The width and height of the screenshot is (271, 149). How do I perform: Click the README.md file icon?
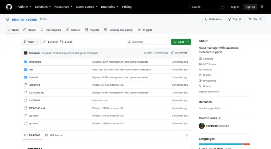[x=26, y=108]
